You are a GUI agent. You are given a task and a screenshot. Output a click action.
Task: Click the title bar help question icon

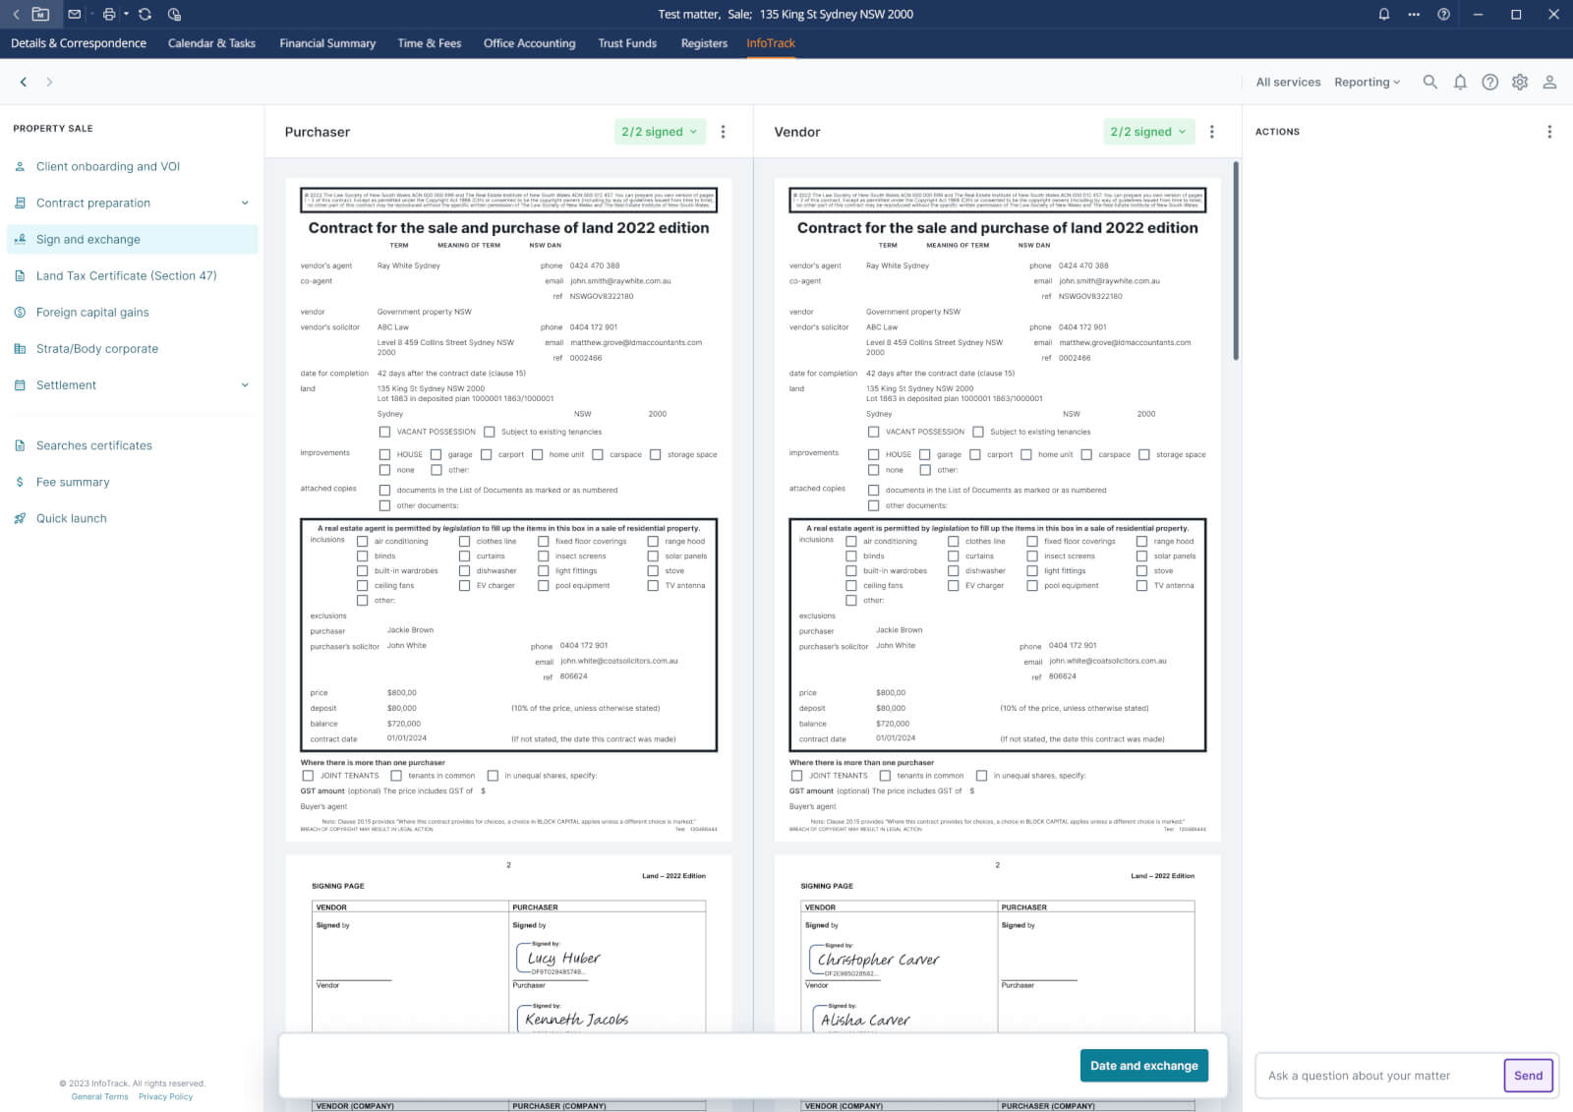(1443, 14)
